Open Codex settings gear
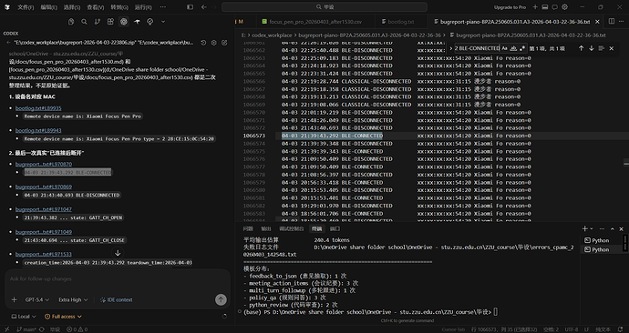 214,43
